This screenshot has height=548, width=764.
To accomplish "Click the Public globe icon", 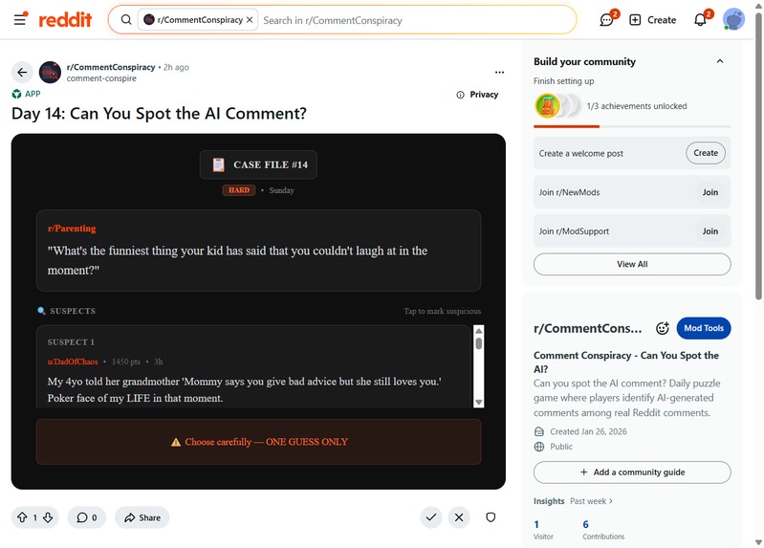I will tap(539, 447).
